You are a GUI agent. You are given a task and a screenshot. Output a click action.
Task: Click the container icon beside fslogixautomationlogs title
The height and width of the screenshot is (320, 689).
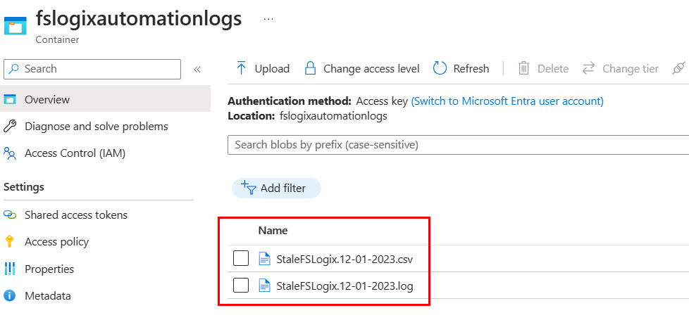click(15, 25)
